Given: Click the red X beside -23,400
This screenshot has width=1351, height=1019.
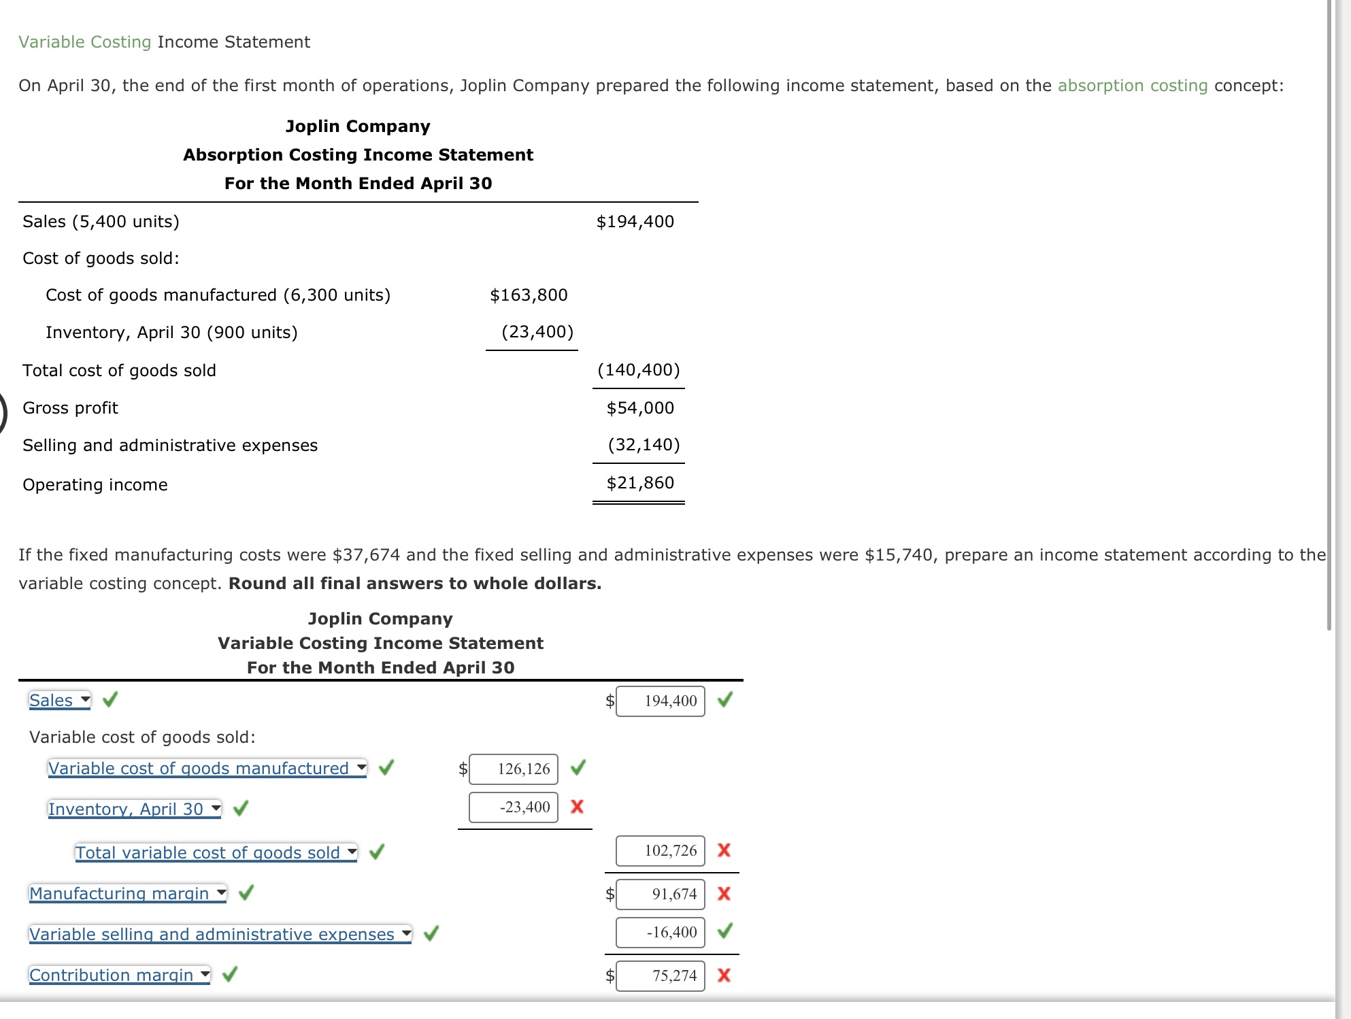Looking at the screenshot, I should coord(577,807).
